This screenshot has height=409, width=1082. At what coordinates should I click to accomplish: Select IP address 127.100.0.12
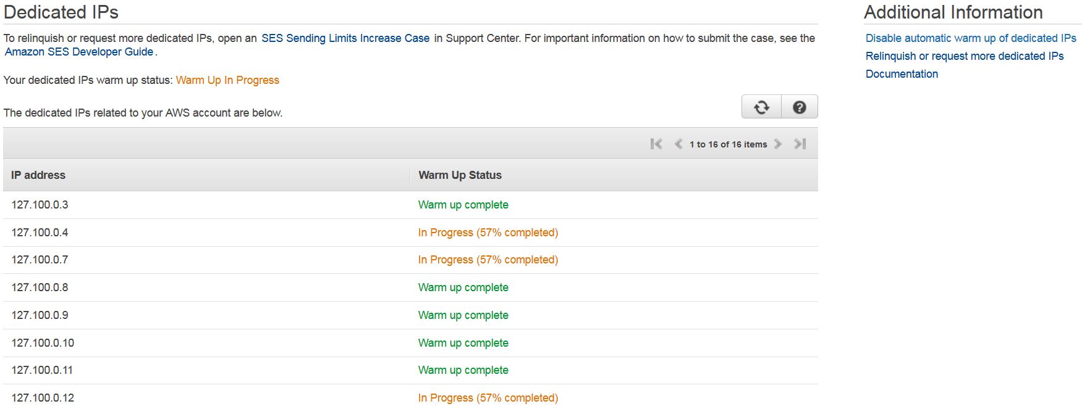tap(43, 398)
